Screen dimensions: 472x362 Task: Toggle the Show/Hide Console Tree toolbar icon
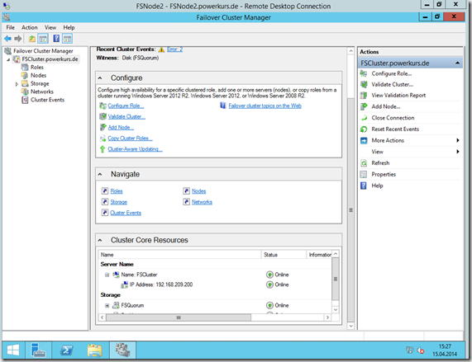point(43,39)
